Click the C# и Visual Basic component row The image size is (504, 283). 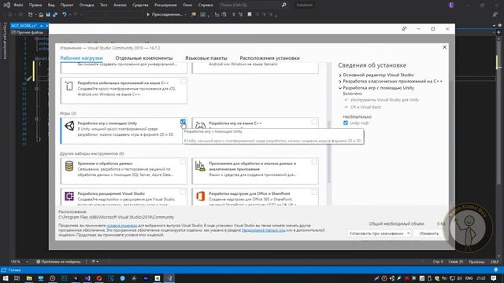[363, 107]
